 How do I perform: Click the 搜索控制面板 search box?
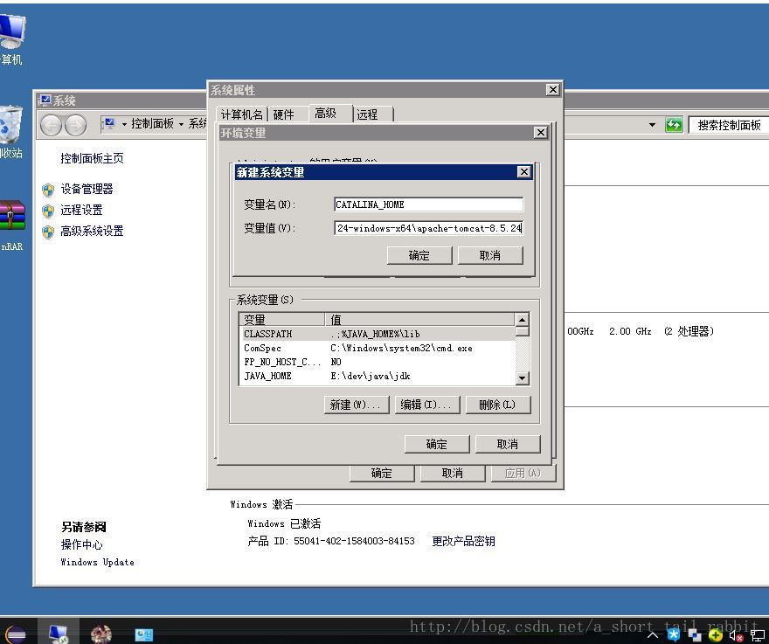click(x=729, y=125)
